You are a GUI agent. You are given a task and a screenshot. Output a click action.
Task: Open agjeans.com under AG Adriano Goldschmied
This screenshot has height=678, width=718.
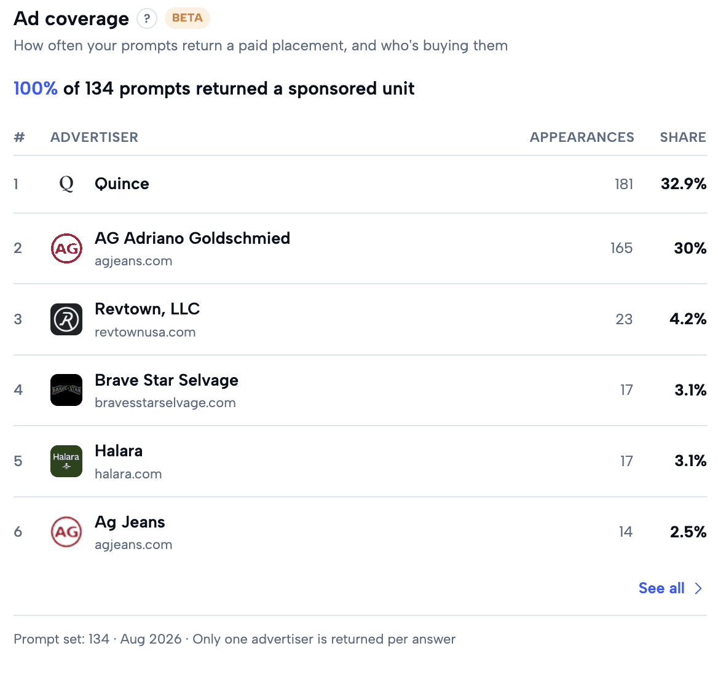[134, 261]
